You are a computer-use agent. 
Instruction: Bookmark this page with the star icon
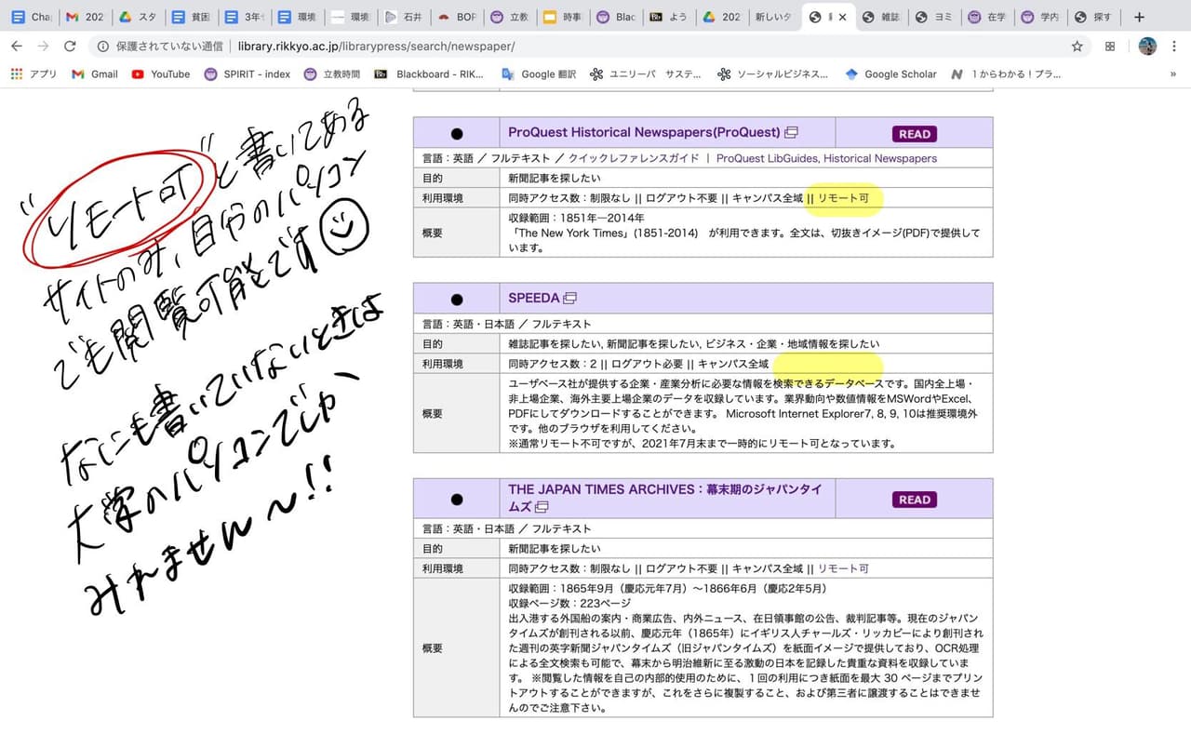point(1077,46)
